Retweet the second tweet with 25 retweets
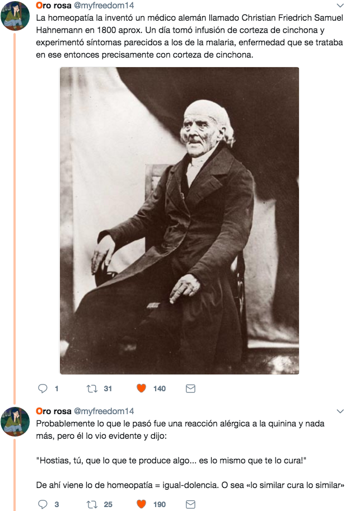The image size is (346, 511). [92, 504]
